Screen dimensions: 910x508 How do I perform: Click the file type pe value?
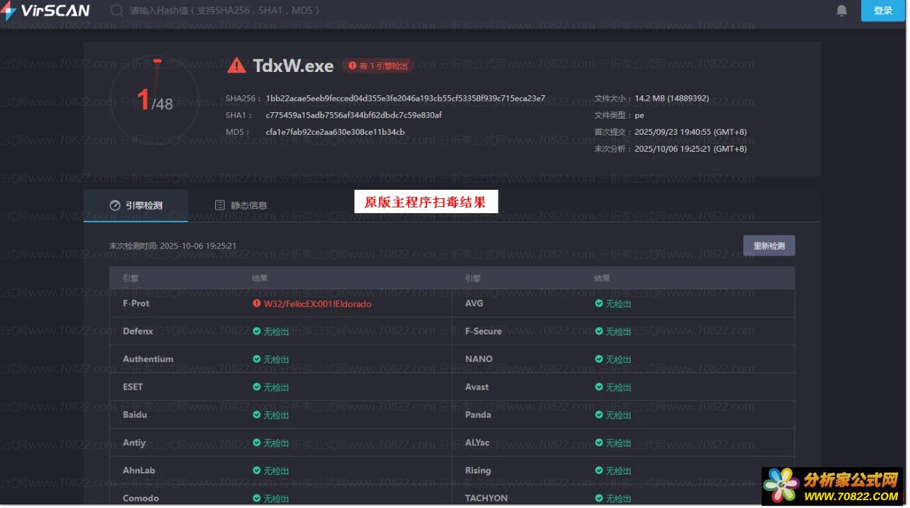639,115
